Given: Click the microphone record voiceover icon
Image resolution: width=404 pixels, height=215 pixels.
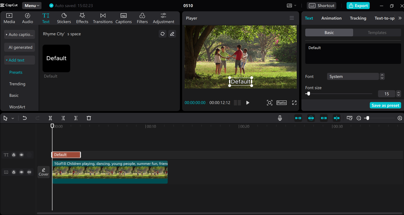Looking at the screenshot, I should click(x=280, y=118).
